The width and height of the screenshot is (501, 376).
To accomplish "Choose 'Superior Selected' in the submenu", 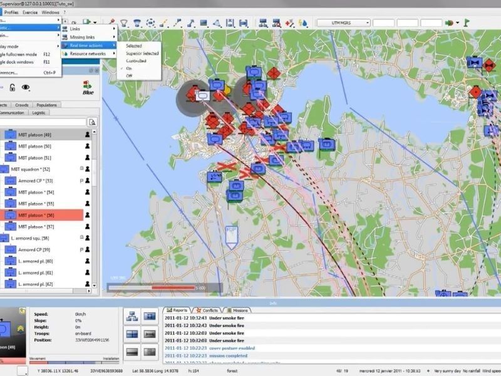I will 142,53.
